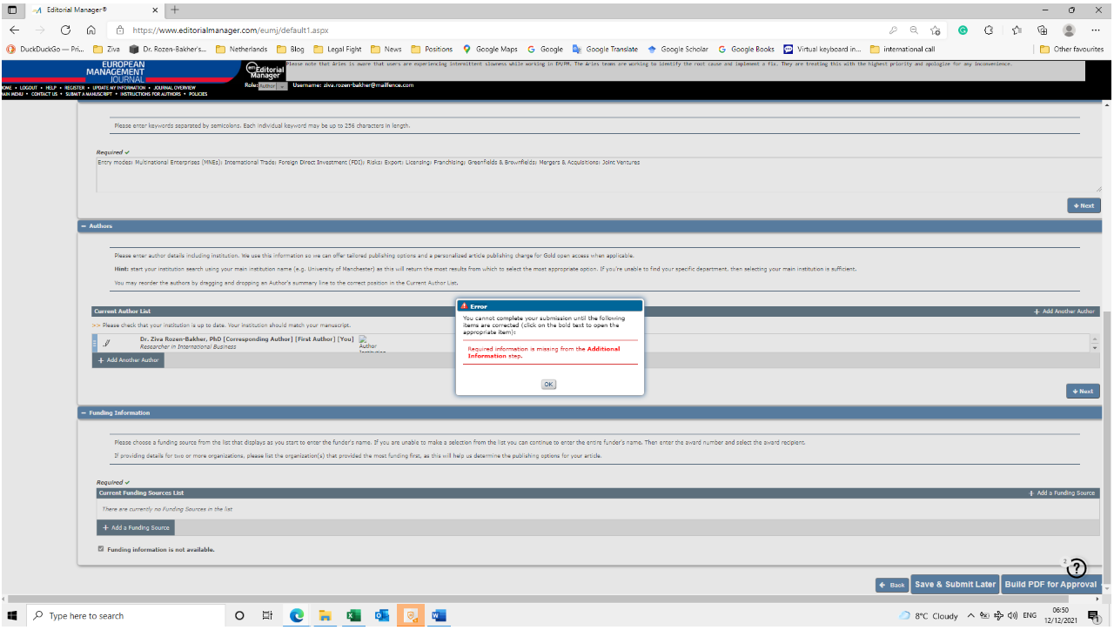This screenshot has width=1114, height=630.
Task: Open INSTRUCTIONS FOR AUTHORS menu item
Action: (x=151, y=94)
